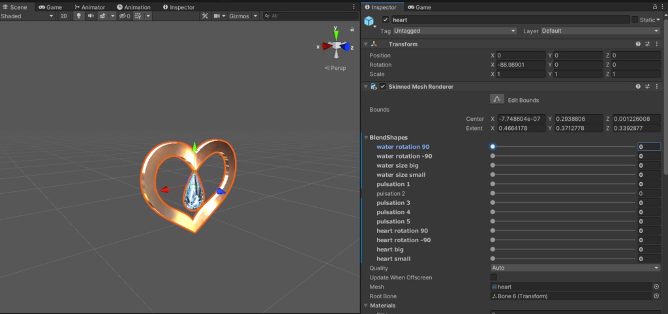The height and width of the screenshot is (314, 668).
Task: Click the Inspector panel lock icon
Action: pos(655,7)
